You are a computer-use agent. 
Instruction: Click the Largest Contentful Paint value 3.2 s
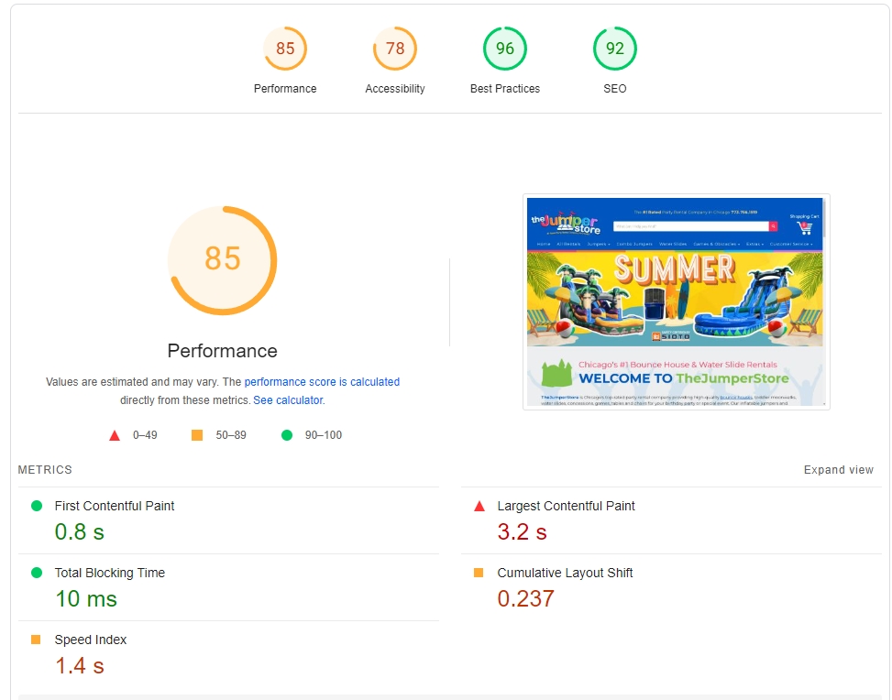pyautogui.click(x=522, y=531)
